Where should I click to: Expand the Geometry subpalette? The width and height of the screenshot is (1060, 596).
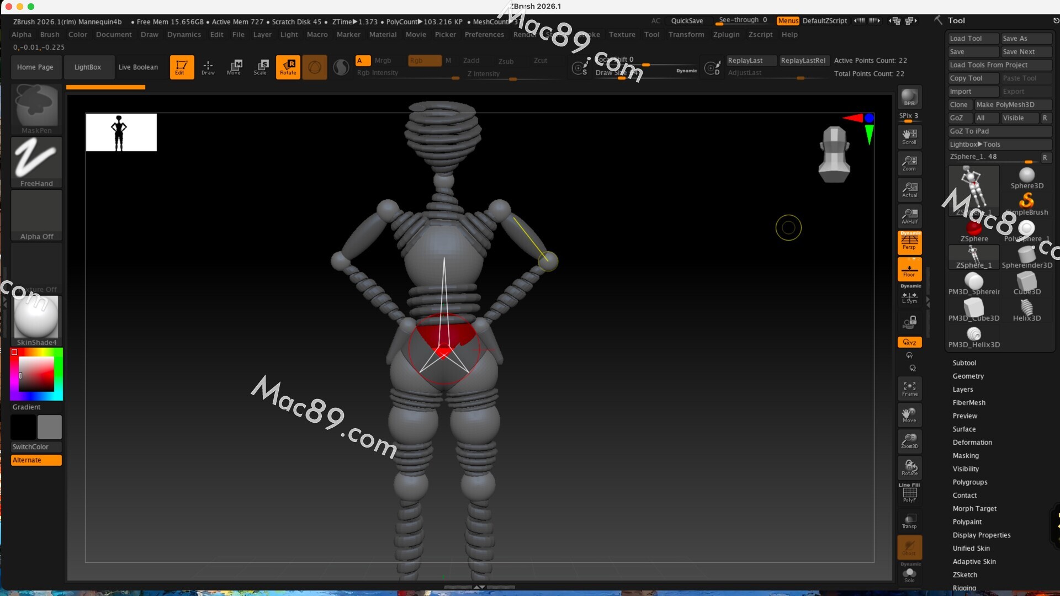point(968,376)
